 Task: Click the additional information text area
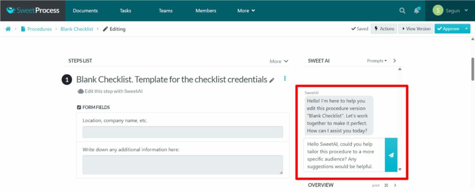pos(183,165)
